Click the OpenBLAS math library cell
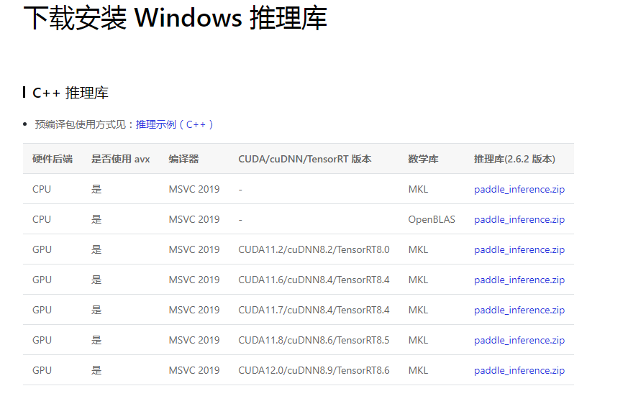 coord(432,220)
